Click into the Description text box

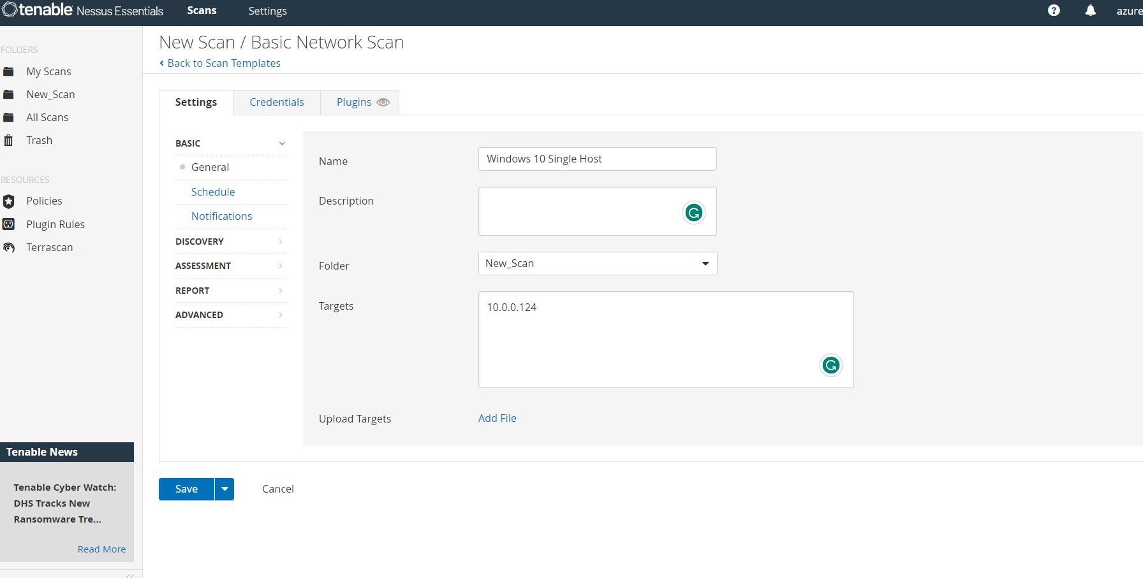(x=598, y=212)
